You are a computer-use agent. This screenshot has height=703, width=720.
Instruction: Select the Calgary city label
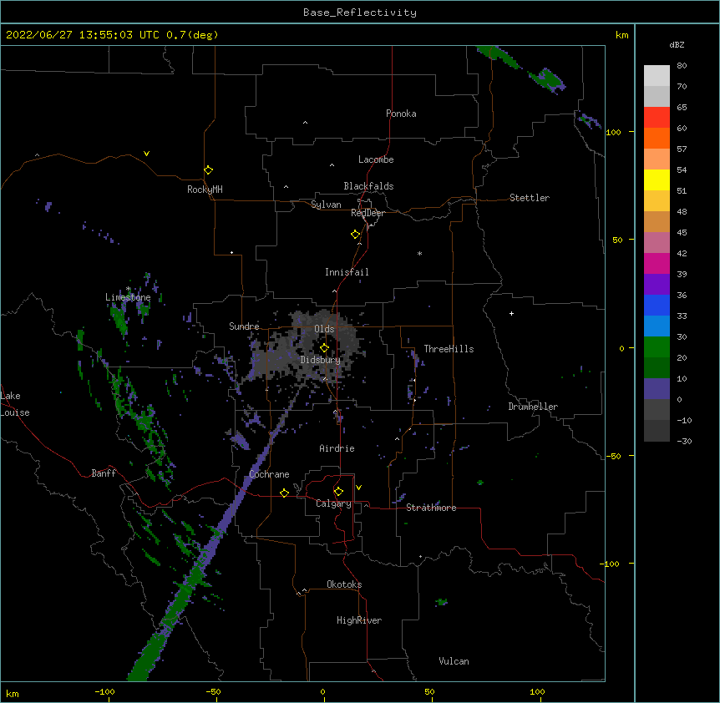(333, 503)
